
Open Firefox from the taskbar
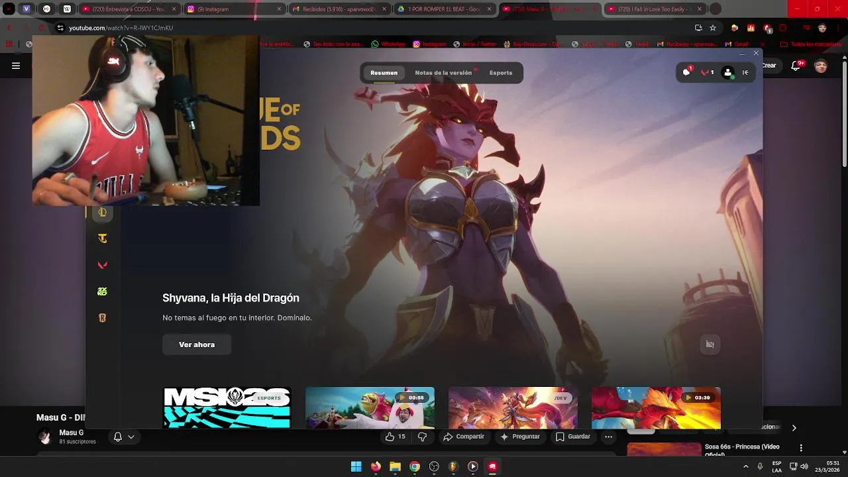coord(376,466)
